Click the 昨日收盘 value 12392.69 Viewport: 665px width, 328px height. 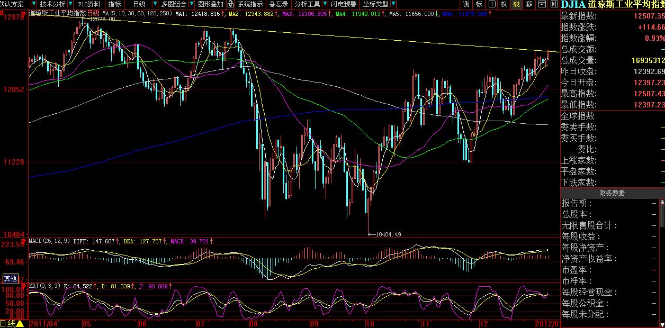[649, 71]
